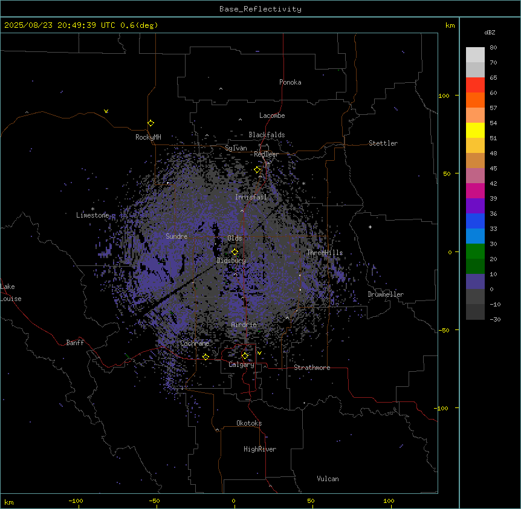Pick the red 65-60 dBZ legend swatch
The image size is (521, 509).
pos(475,85)
